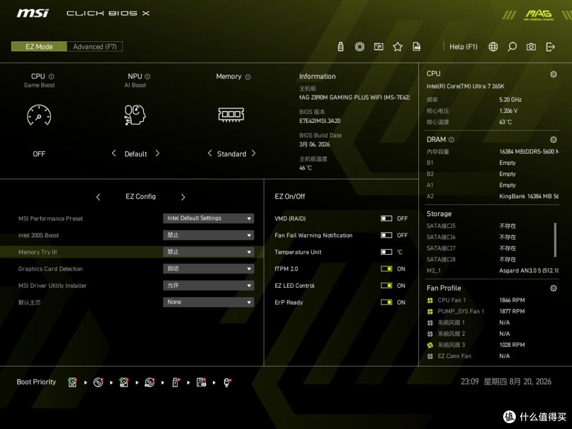Toggle EZ LED Control switch
572x429 pixels.
(386, 285)
